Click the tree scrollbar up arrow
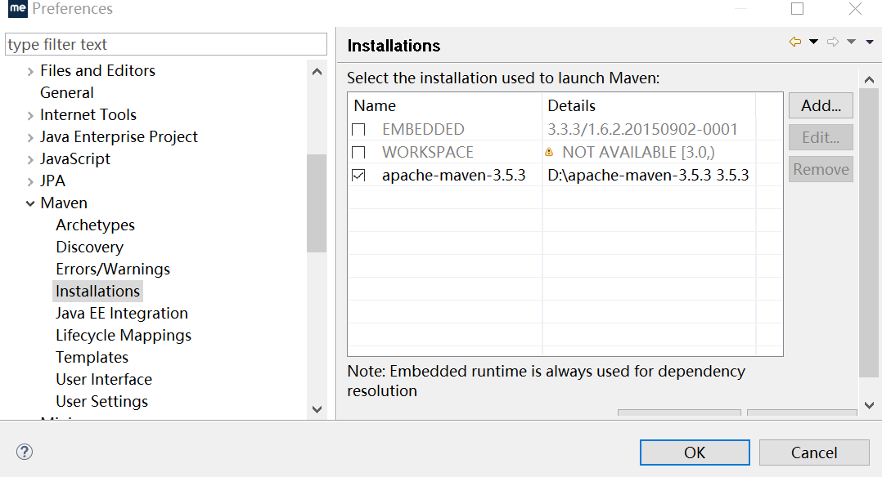Screen dimensions: 882x477 click(317, 72)
